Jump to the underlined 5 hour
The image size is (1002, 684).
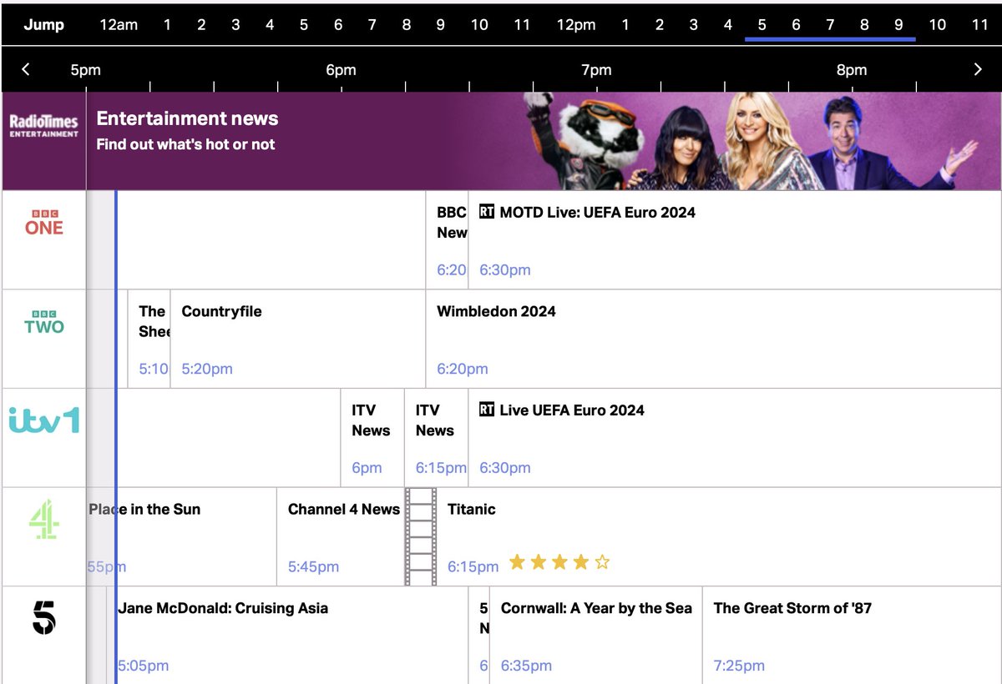[762, 24]
